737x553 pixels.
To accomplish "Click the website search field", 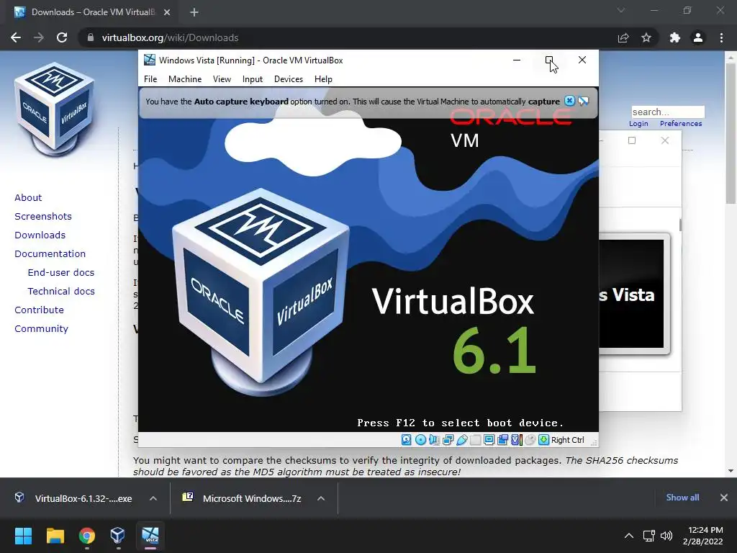I will 668,112.
